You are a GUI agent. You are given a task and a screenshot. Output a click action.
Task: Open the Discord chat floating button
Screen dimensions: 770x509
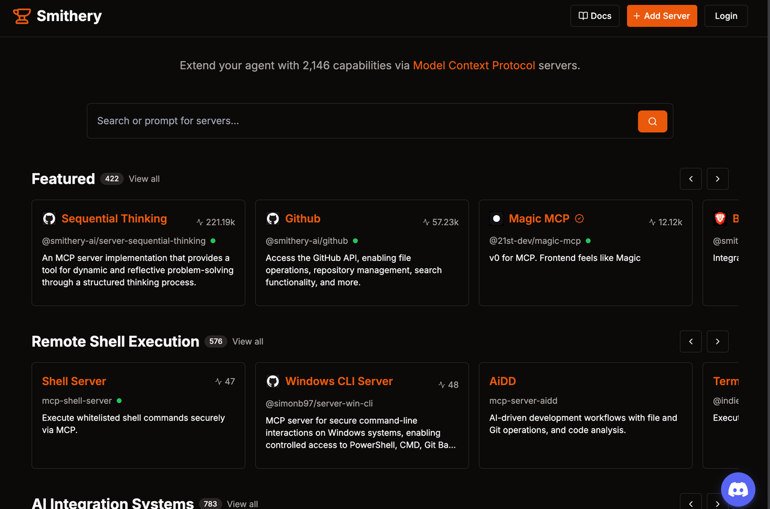pos(738,489)
